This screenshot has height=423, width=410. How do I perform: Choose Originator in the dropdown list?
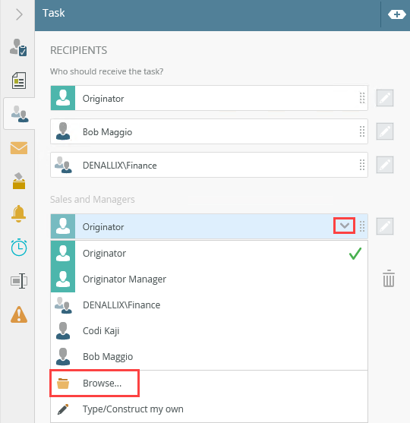pyautogui.click(x=209, y=254)
